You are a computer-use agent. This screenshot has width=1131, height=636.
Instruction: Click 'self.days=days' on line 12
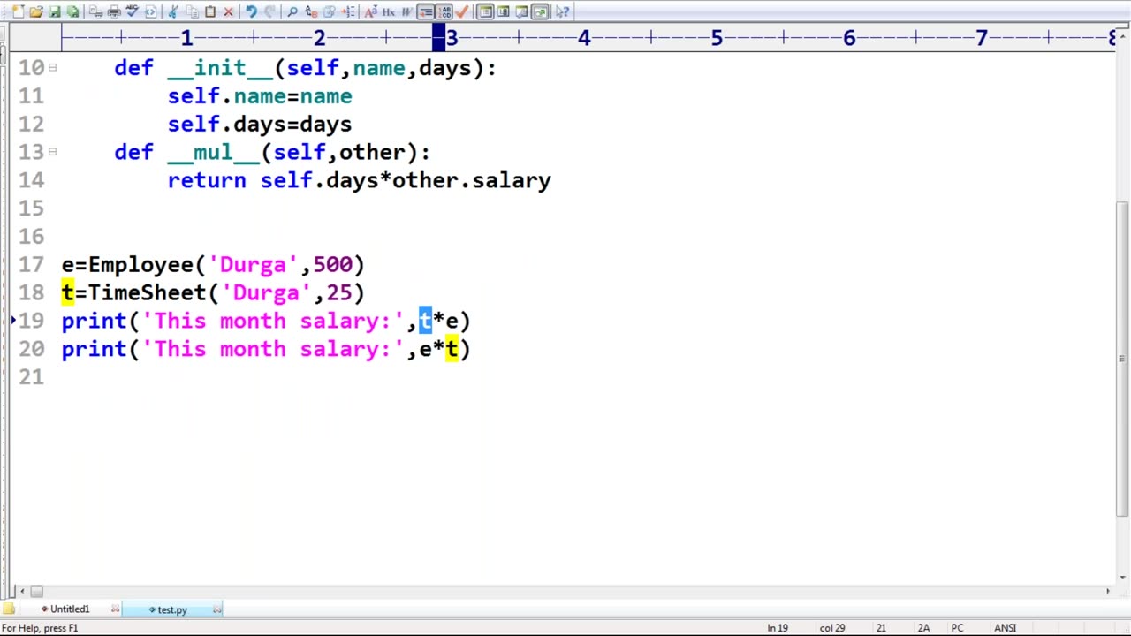(260, 124)
